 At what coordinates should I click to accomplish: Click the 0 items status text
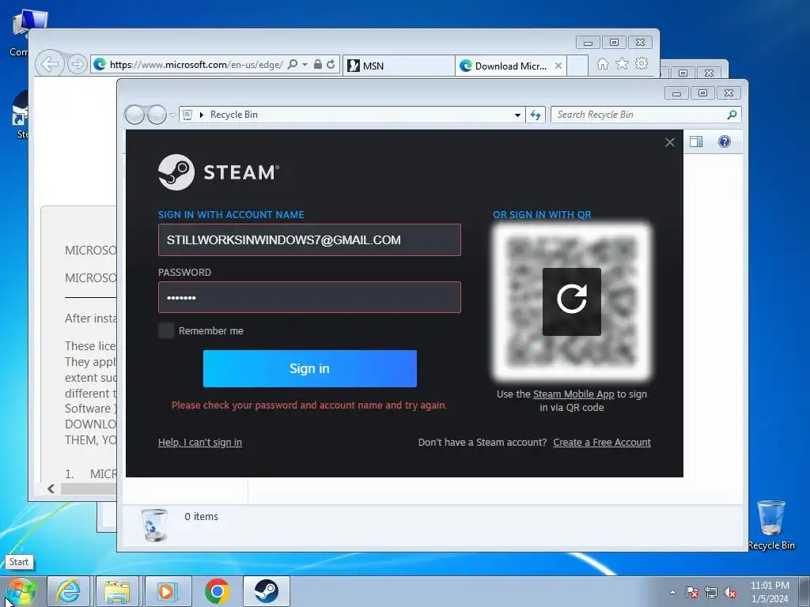click(x=202, y=516)
